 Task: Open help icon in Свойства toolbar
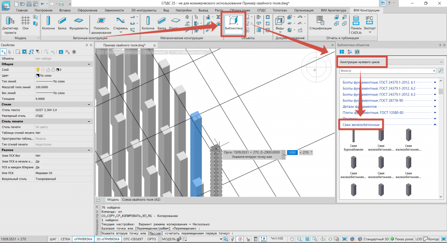[74, 52]
